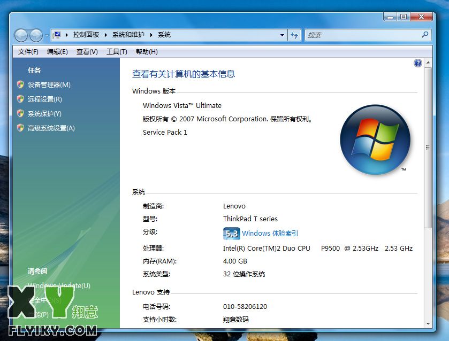Minimize the System window

click(390, 17)
